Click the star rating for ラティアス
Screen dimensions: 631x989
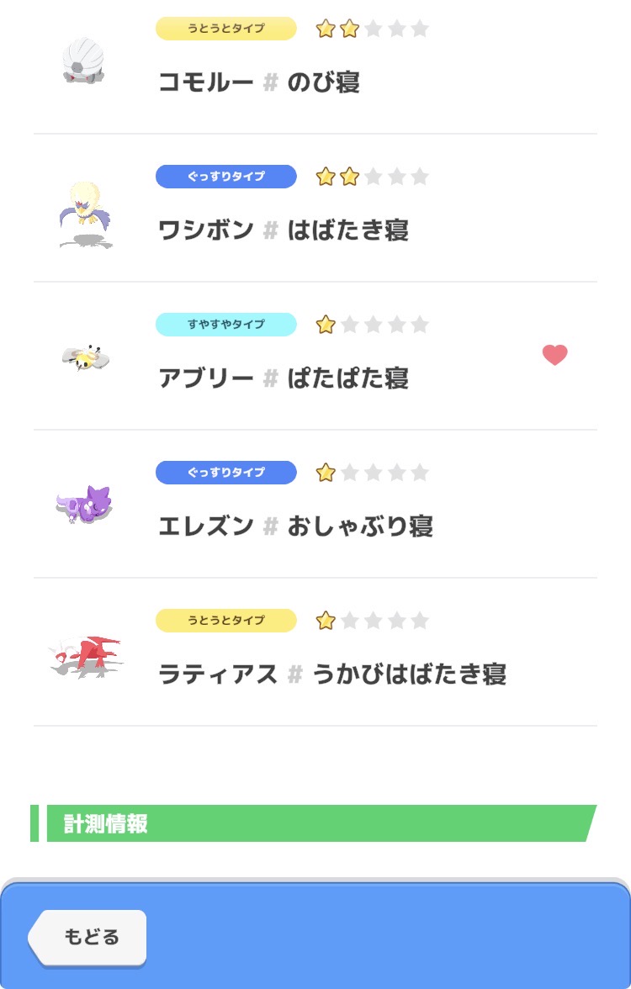coord(372,621)
